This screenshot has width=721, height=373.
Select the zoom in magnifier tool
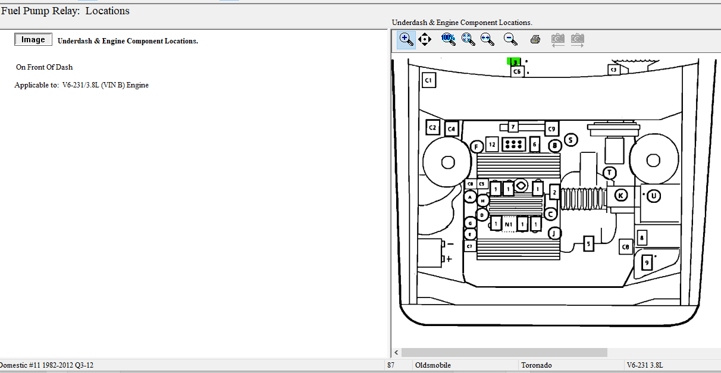[x=406, y=40]
